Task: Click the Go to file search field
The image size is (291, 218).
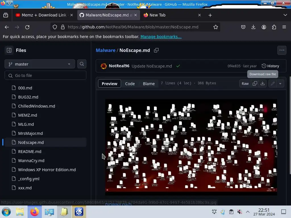Action: pos(45,76)
